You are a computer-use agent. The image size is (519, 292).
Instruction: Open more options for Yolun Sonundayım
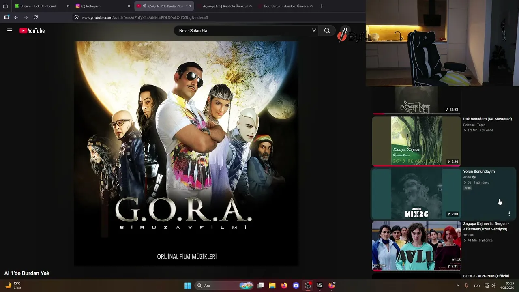coord(509,214)
